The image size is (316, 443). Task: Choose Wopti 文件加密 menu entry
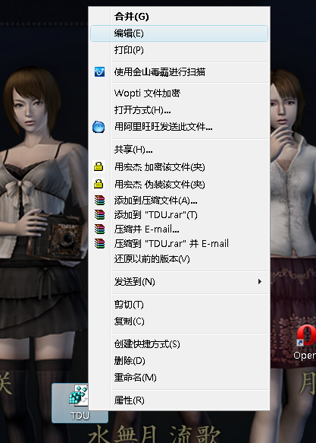click(x=179, y=93)
